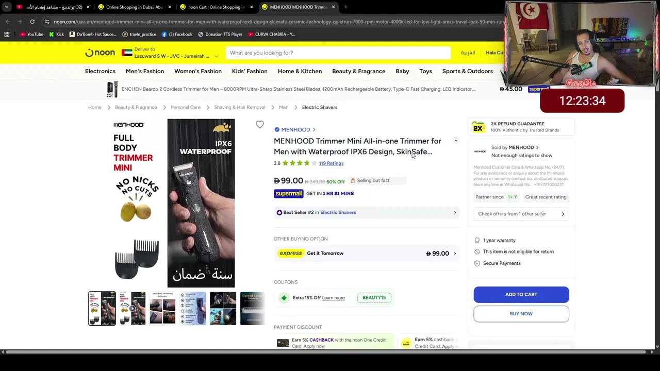Select the fifth product thumbnail
660x371 pixels.
click(223, 308)
